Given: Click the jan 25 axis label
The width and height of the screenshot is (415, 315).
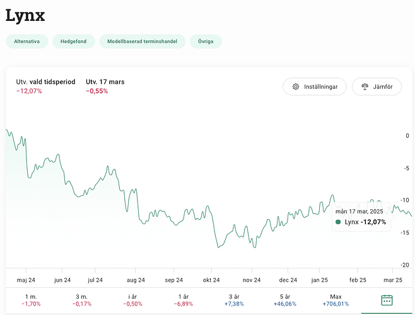Looking at the screenshot, I should coord(319,280).
